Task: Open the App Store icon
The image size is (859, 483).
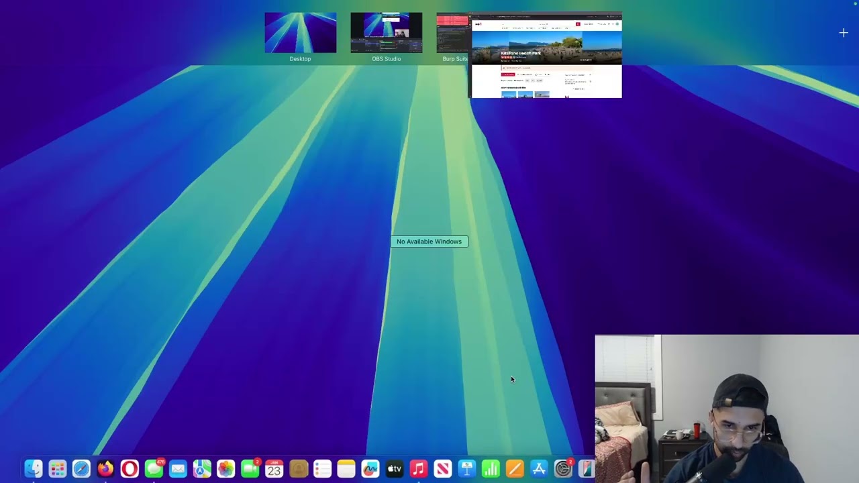Action: pos(539,469)
